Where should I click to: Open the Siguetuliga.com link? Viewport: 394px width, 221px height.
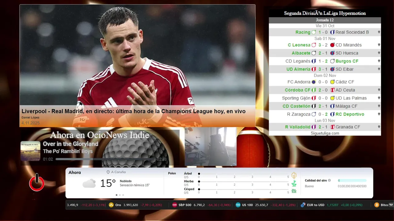[x=325, y=133]
